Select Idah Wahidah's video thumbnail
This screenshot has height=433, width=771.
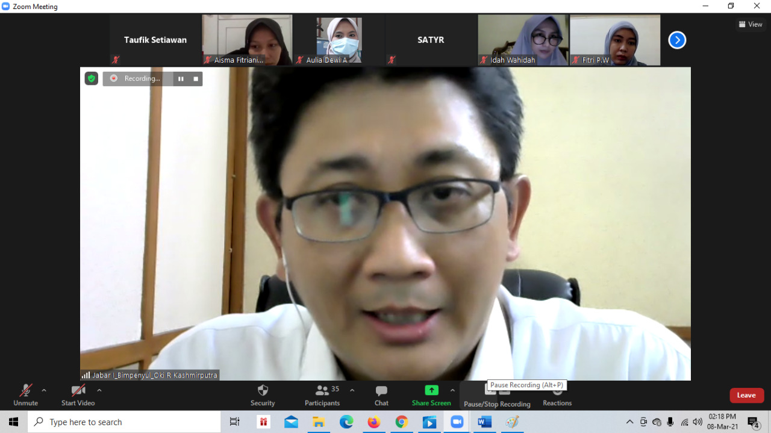[523, 40]
